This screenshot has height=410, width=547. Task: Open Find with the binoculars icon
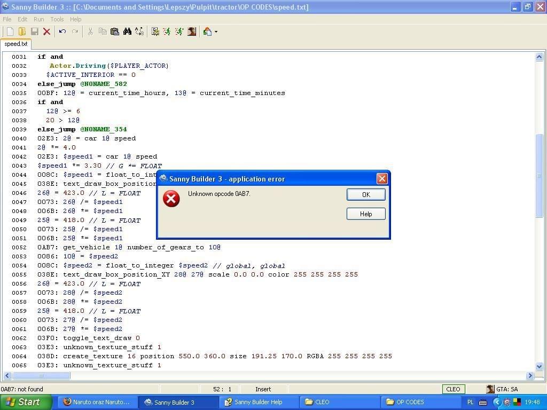tap(127, 31)
